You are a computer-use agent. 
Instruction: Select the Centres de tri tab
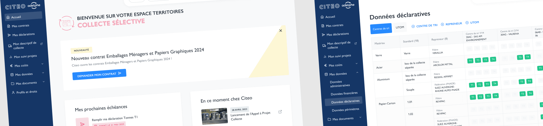(381, 29)
